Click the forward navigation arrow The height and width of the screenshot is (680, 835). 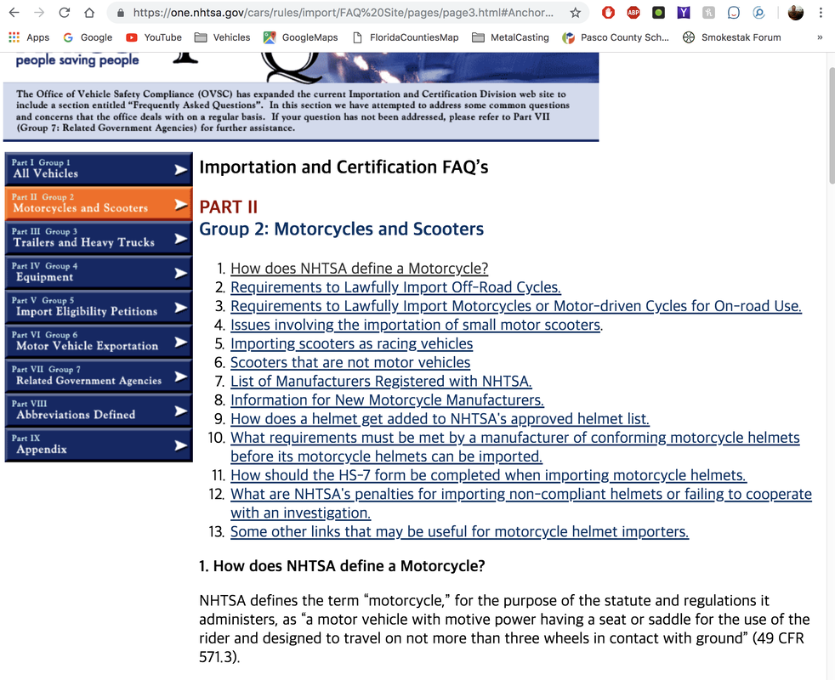click(39, 12)
